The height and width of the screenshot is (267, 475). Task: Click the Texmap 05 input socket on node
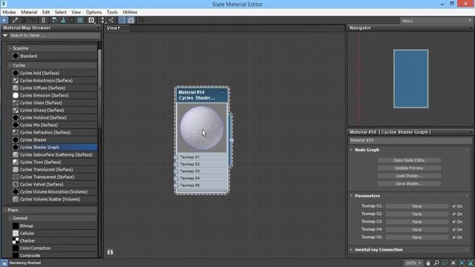(x=176, y=185)
